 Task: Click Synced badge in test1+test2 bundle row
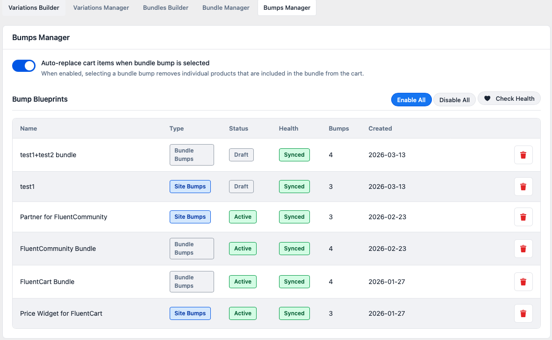(294, 155)
